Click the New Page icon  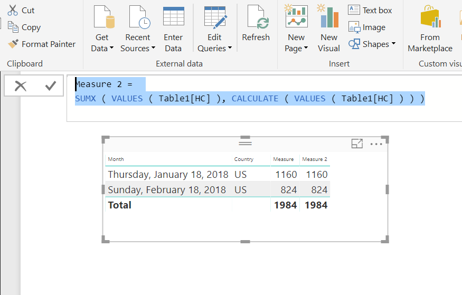pyautogui.click(x=296, y=16)
